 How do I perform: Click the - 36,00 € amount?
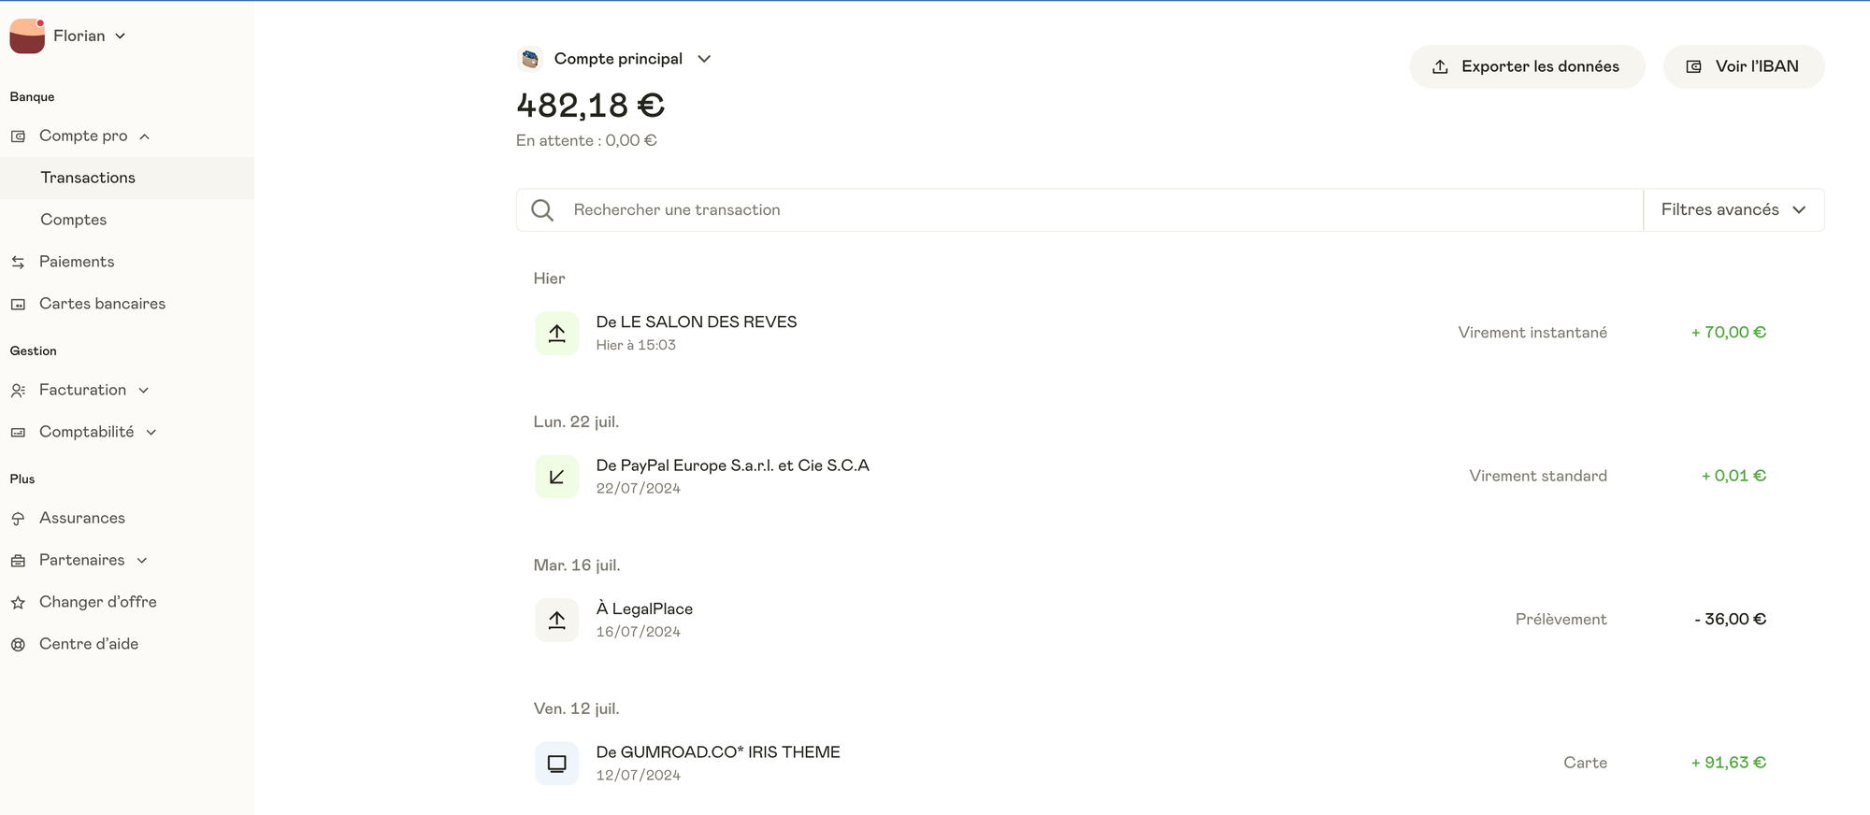pyautogui.click(x=1730, y=620)
